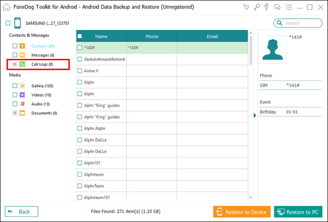
Task: Select the Alphrteam contact name
Action: pos(94,175)
